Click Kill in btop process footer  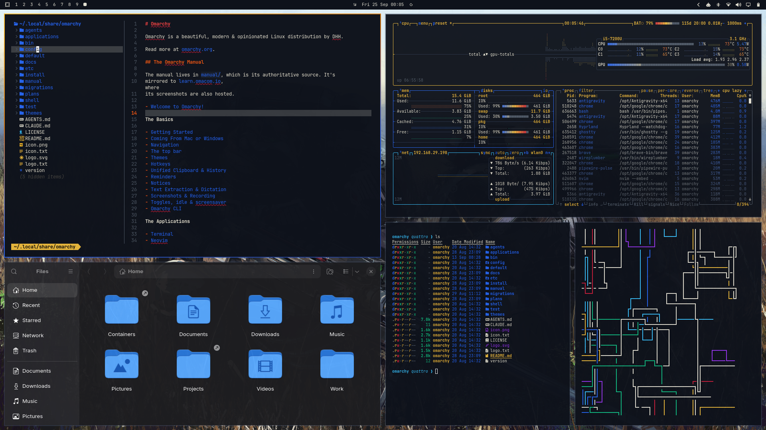(639, 205)
